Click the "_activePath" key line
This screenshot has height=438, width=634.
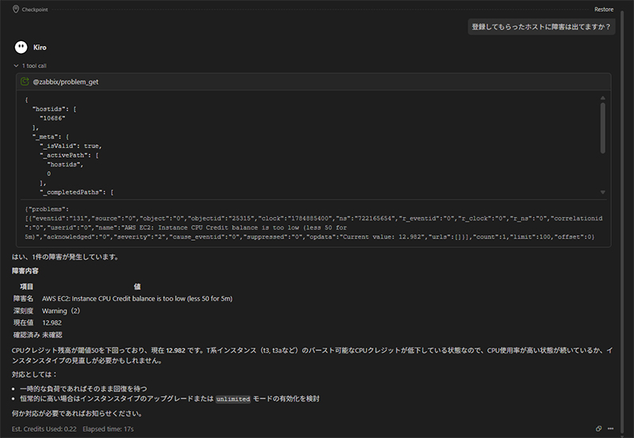coord(69,155)
